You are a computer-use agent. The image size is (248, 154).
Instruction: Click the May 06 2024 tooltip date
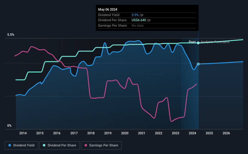(108, 9)
